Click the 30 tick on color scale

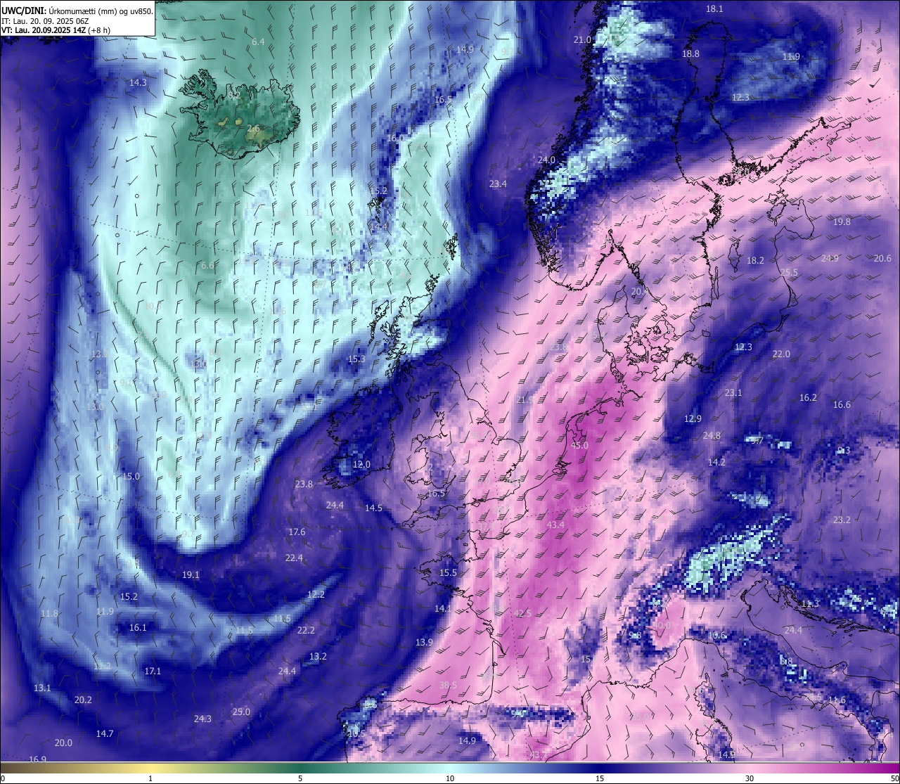click(x=750, y=778)
